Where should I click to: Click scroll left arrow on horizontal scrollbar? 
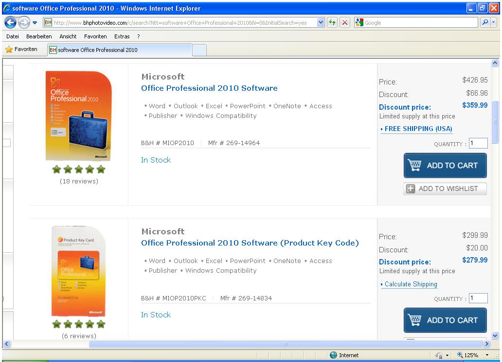coord(6,344)
